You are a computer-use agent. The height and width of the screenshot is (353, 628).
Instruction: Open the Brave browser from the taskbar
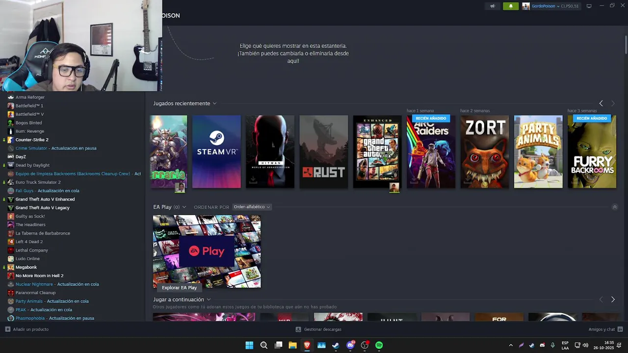point(307,345)
